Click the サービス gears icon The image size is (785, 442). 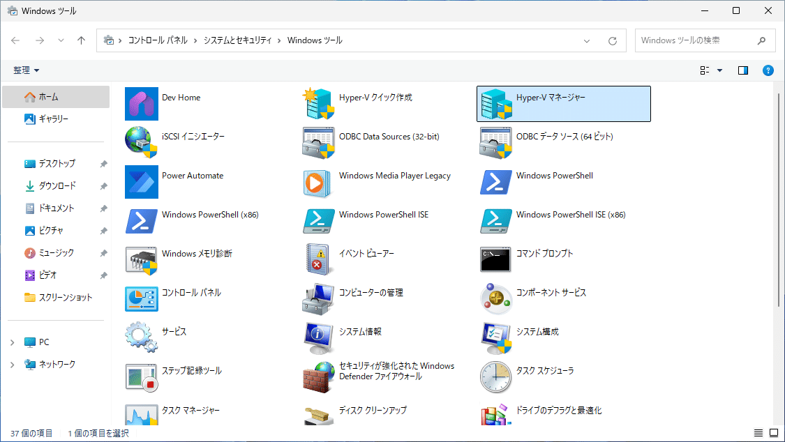pyautogui.click(x=141, y=337)
